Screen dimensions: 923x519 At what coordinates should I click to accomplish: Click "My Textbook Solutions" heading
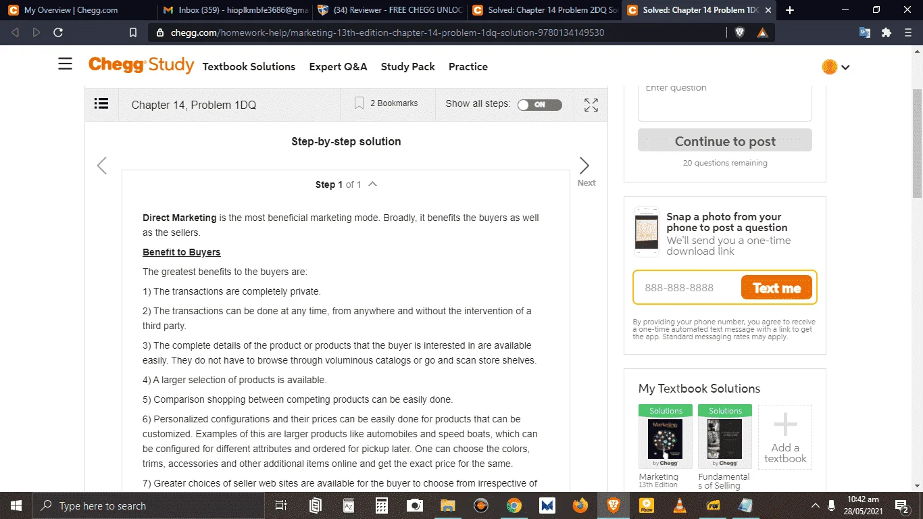tap(699, 389)
